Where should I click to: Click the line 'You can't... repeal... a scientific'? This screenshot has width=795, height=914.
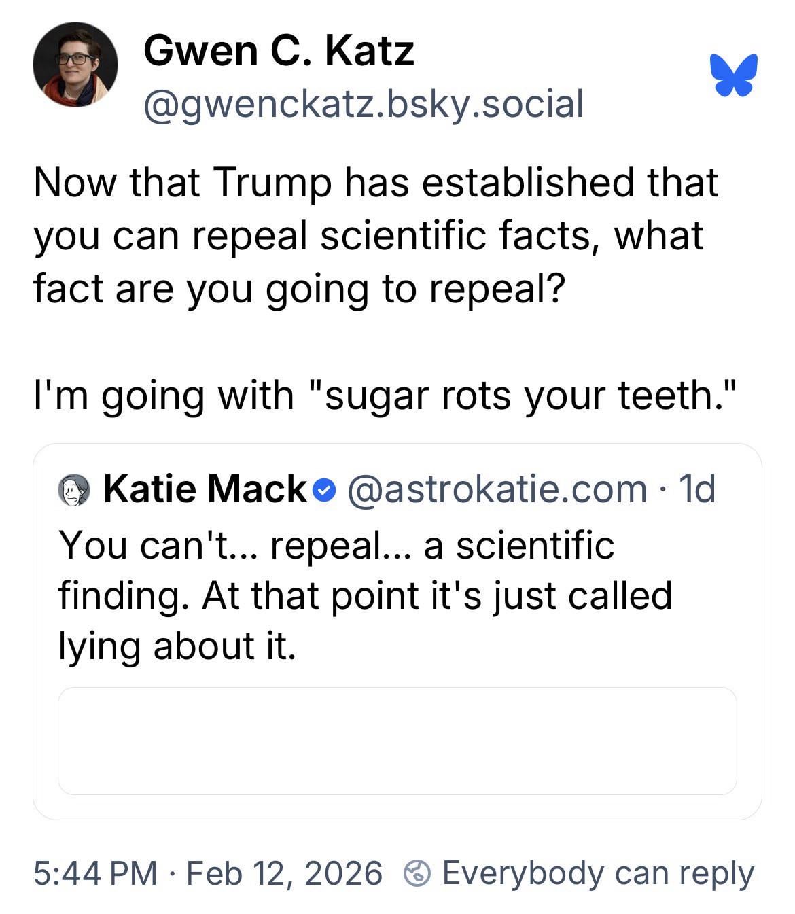(x=336, y=545)
